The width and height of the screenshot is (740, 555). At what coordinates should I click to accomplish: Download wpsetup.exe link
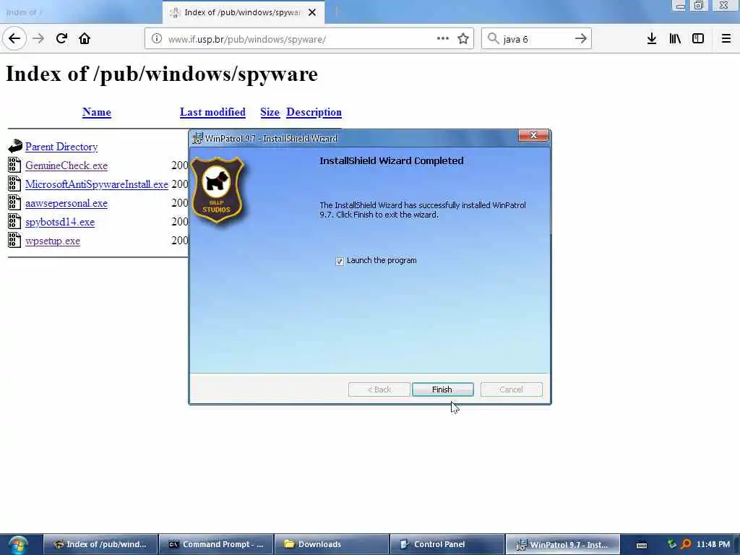pyautogui.click(x=53, y=241)
